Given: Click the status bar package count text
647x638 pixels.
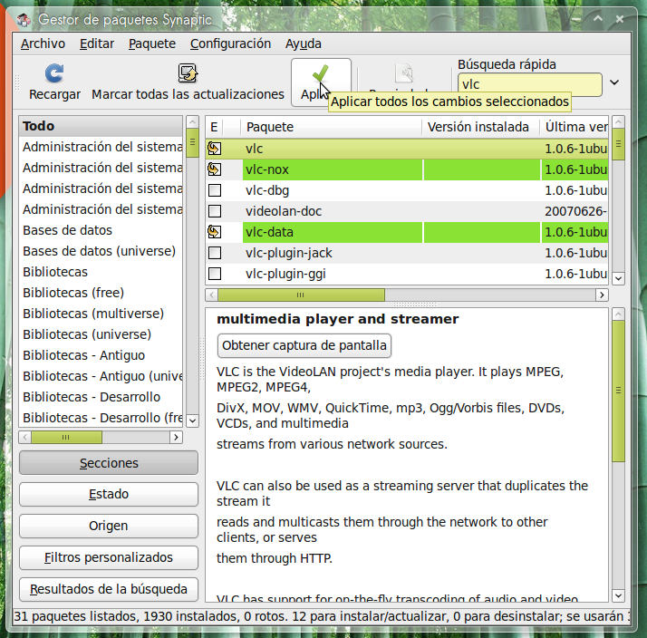Looking at the screenshot, I should (x=320, y=616).
